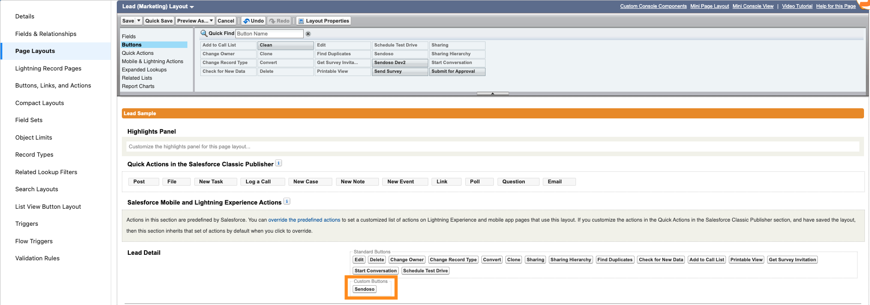The height and width of the screenshot is (305, 870).
Task: Open info icon beside Mobile and Lightning Actions
Action: click(287, 201)
